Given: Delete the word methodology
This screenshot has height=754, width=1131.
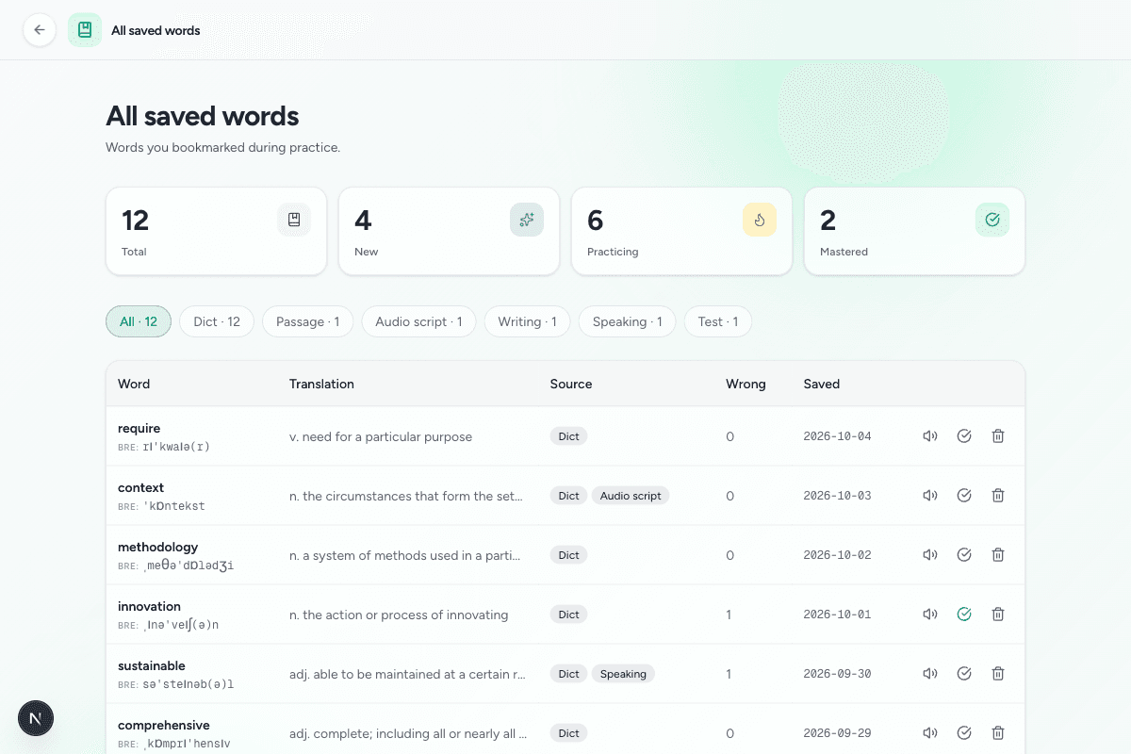Looking at the screenshot, I should pyautogui.click(x=998, y=555).
